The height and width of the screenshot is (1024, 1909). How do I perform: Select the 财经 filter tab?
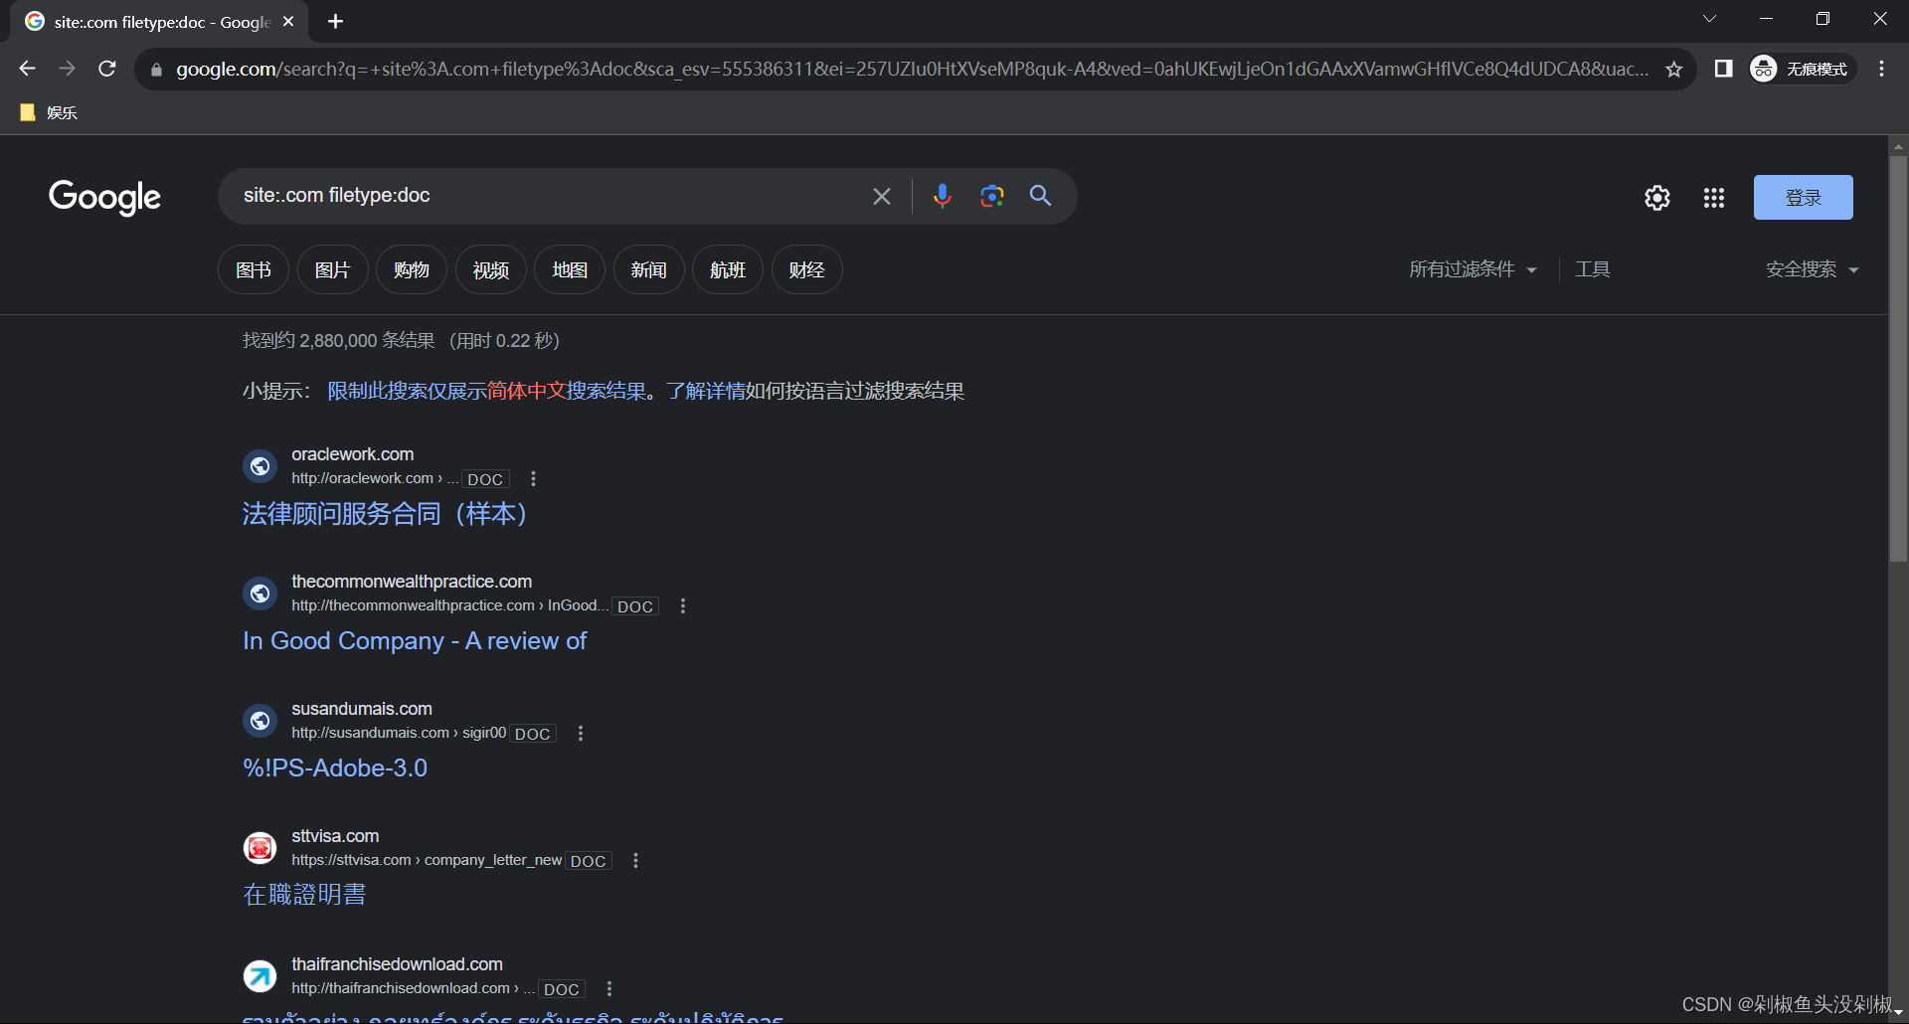click(x=807, y=269)
